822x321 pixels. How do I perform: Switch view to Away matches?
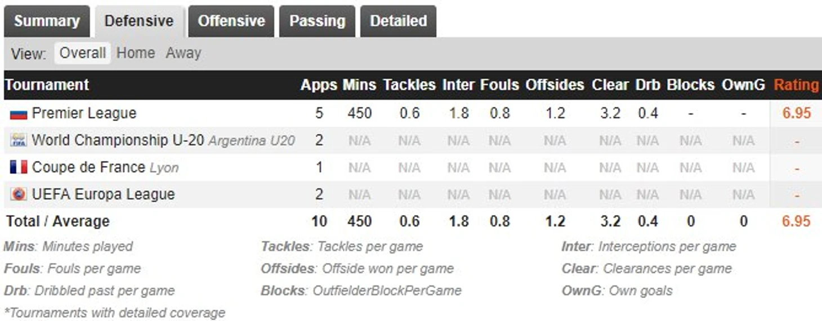(184, 53)
